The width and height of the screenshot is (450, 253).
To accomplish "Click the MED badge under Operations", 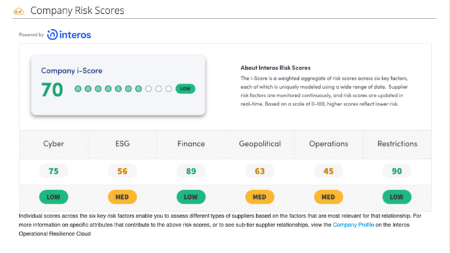I will pyautogui.click(x=328, y=197).
